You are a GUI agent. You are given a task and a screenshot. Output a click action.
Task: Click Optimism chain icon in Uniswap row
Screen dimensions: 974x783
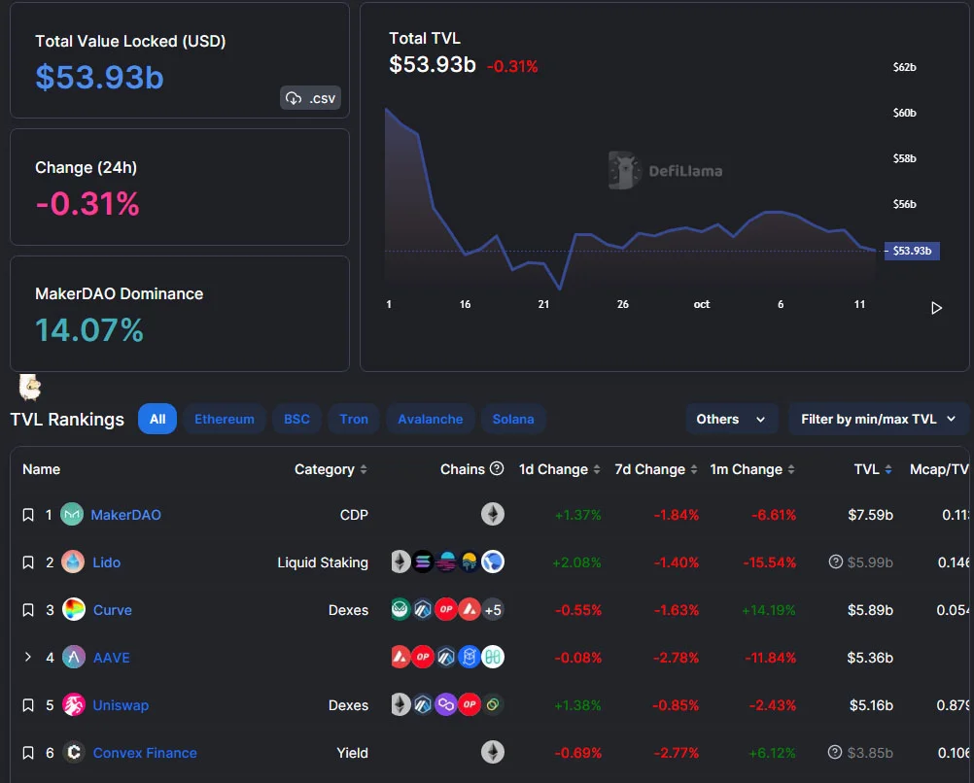click(x=469, y=704)
